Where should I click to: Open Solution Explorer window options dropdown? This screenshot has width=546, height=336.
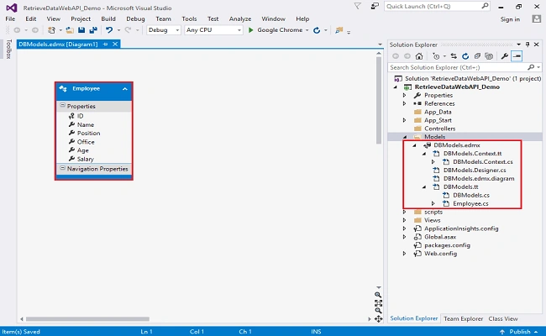click(x=519, y=45)
